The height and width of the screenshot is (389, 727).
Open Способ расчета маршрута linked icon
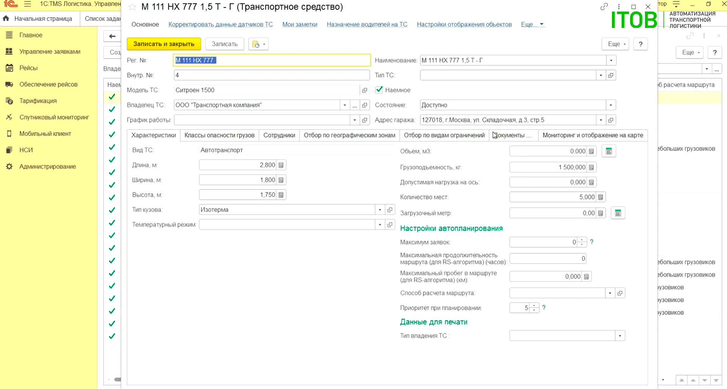[620, 293]
